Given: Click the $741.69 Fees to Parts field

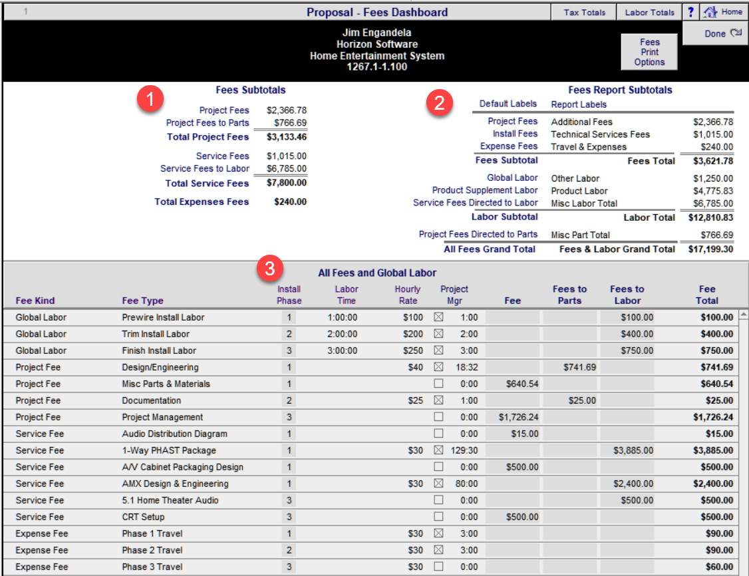Looking at the screenshot, I should pos(570,367).
